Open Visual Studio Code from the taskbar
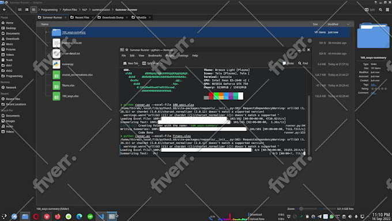This screenshot has width=392, height=221. (101, 216)
